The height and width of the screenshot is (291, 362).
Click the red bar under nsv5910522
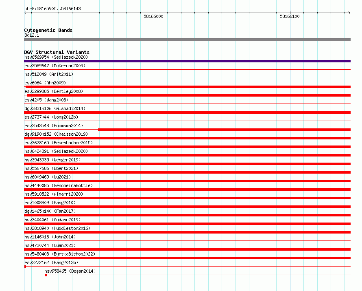point(187,198)
